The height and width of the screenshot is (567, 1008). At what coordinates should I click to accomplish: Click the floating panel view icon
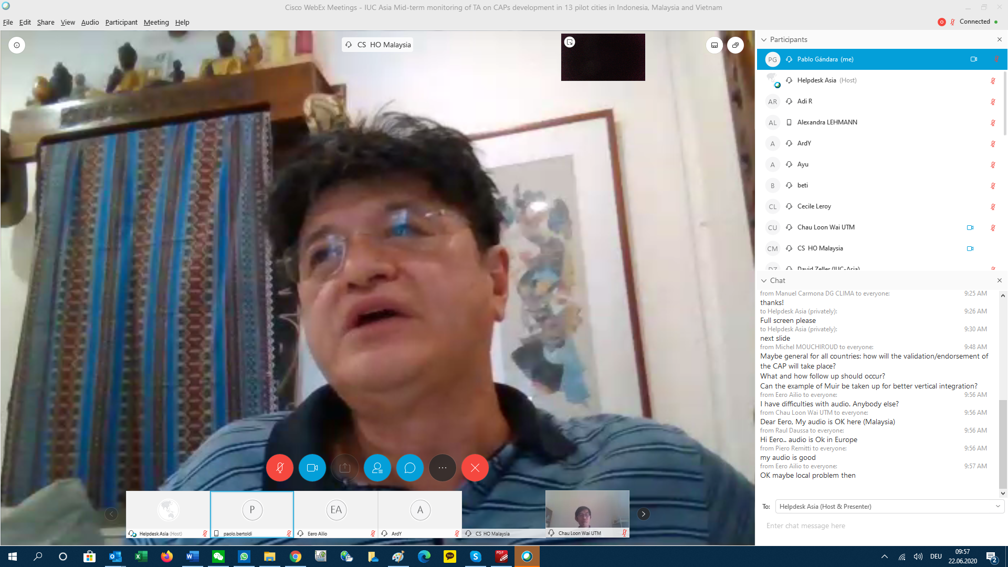click(736, 45)
